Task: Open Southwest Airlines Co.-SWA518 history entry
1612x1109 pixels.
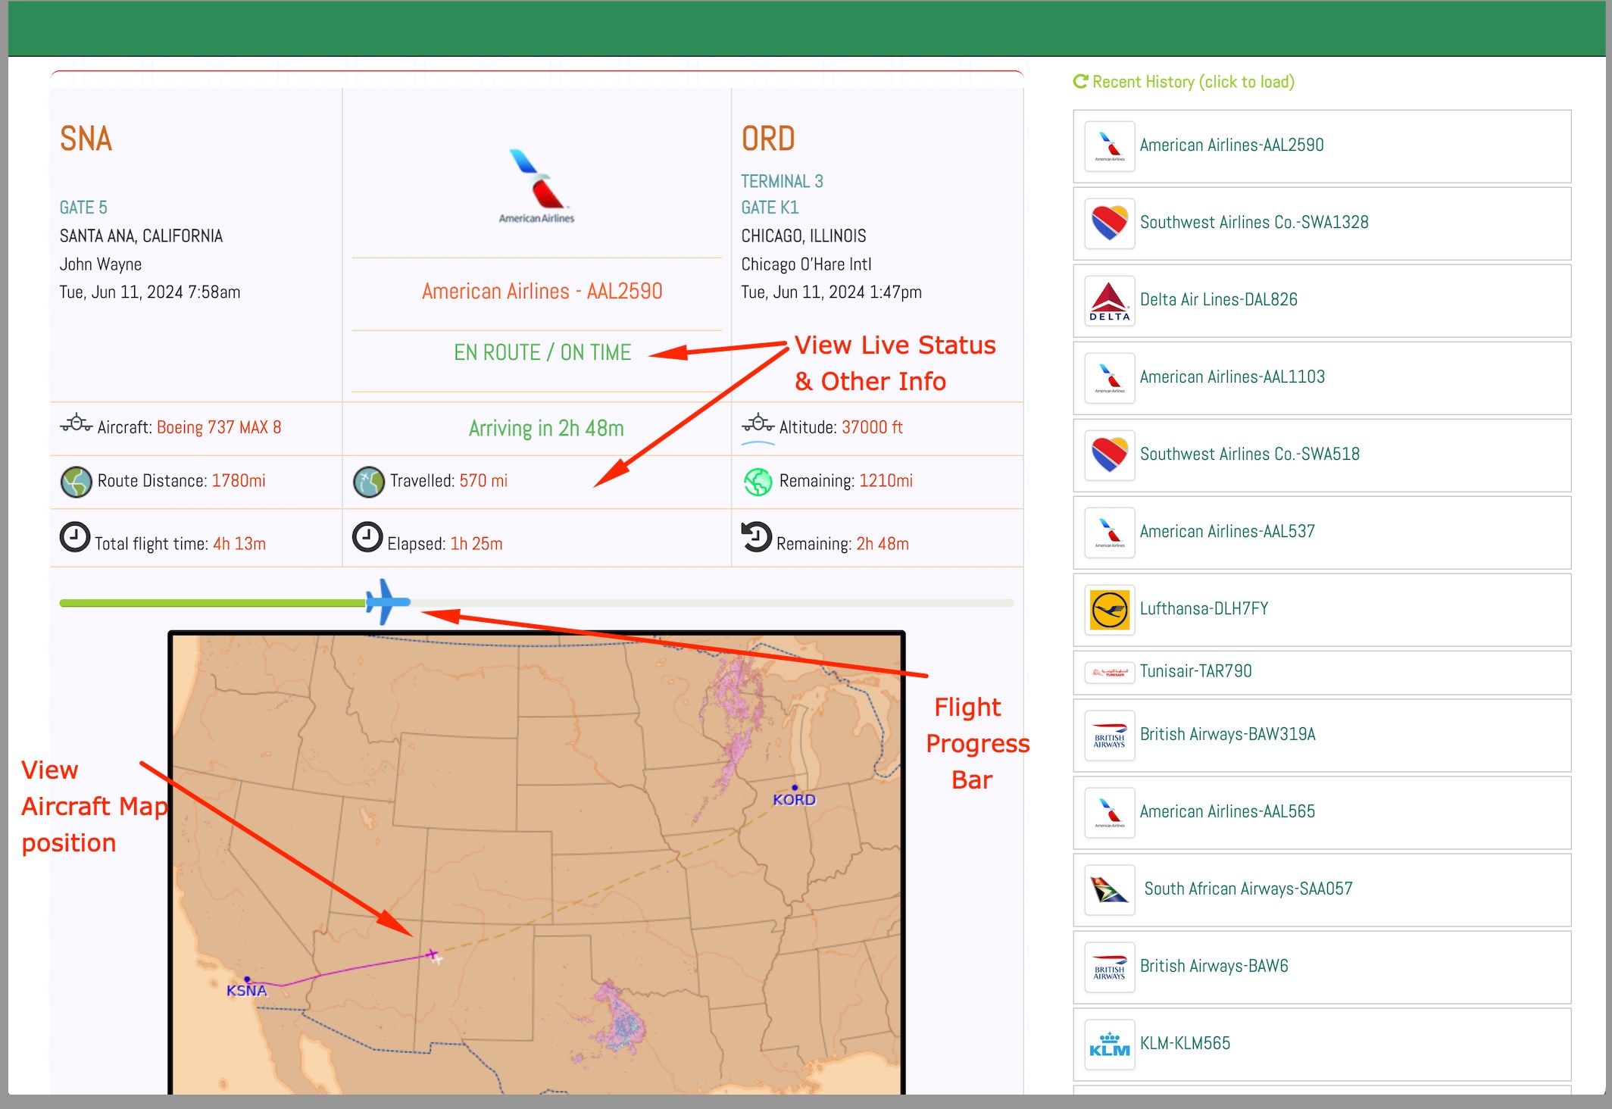Action: (x=1249, y=455)
